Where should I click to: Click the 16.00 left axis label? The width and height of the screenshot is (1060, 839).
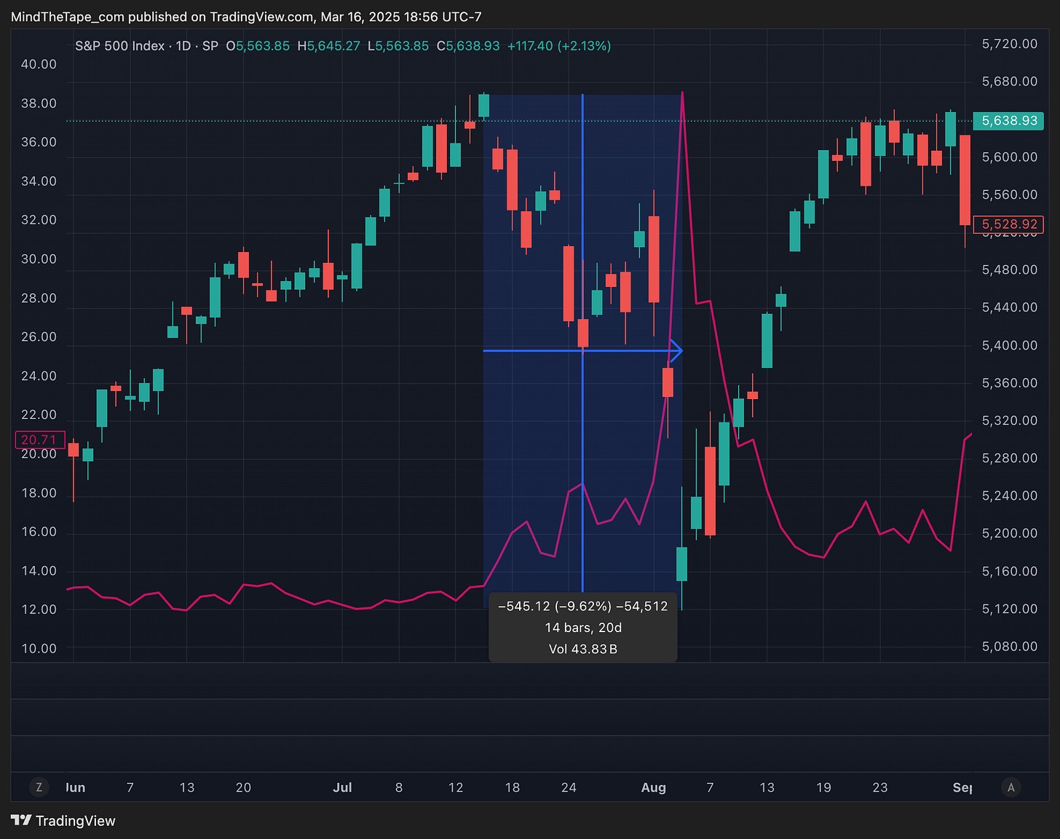pos(39,532)
